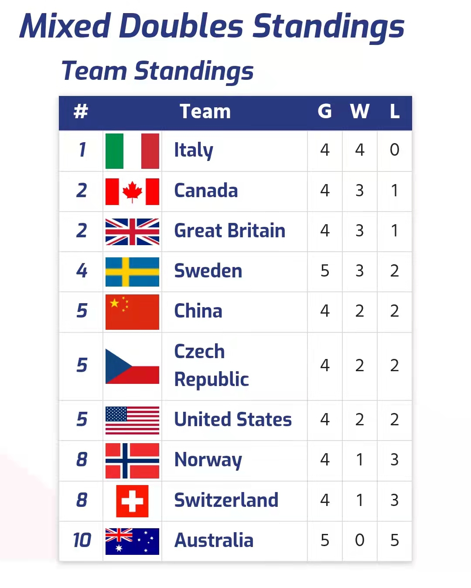Image resolution: width=471 pixels, height=588 pixels.
Task: Open the United States team name
Action: (233, 420)
